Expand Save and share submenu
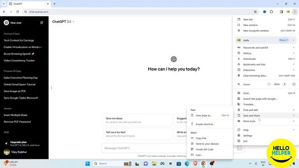Viewport: 299px width, 168px height. click(x=266, y=115)
